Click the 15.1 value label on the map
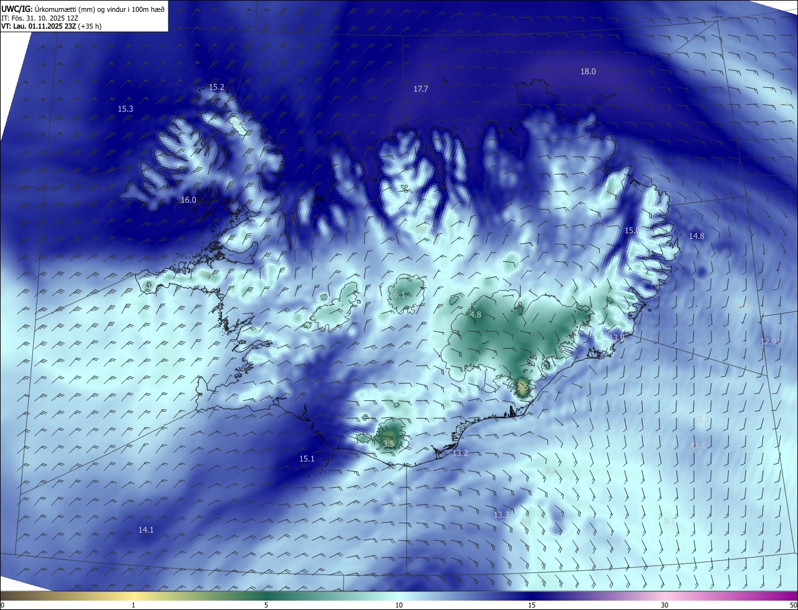Viewport: 798px width, 610px height. click(x=307, y=459)
